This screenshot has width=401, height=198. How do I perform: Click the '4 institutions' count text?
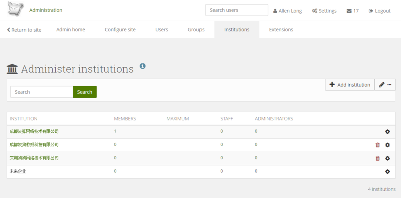pyautogui.click(x=382, y=189)
